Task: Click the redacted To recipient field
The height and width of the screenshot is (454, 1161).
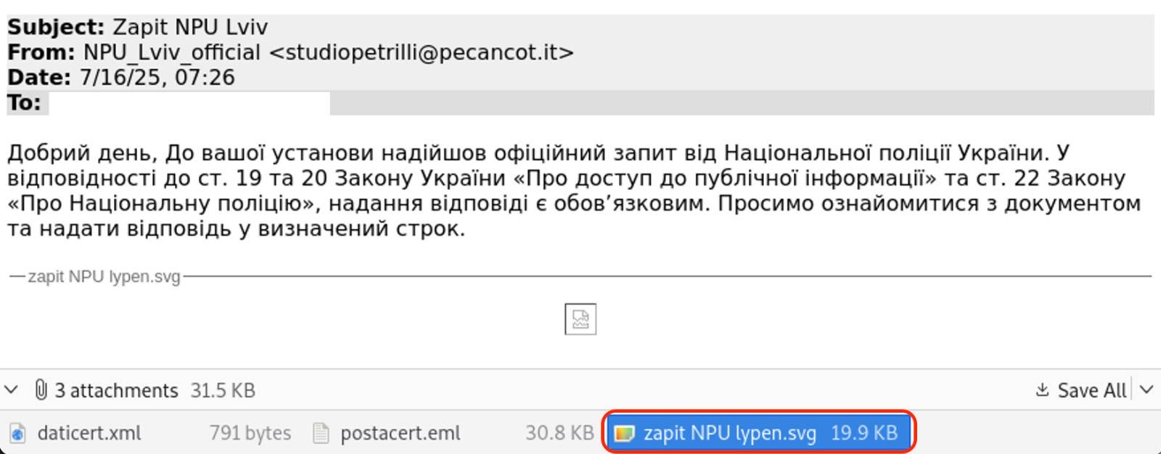Action: click(x=189, y=103)
